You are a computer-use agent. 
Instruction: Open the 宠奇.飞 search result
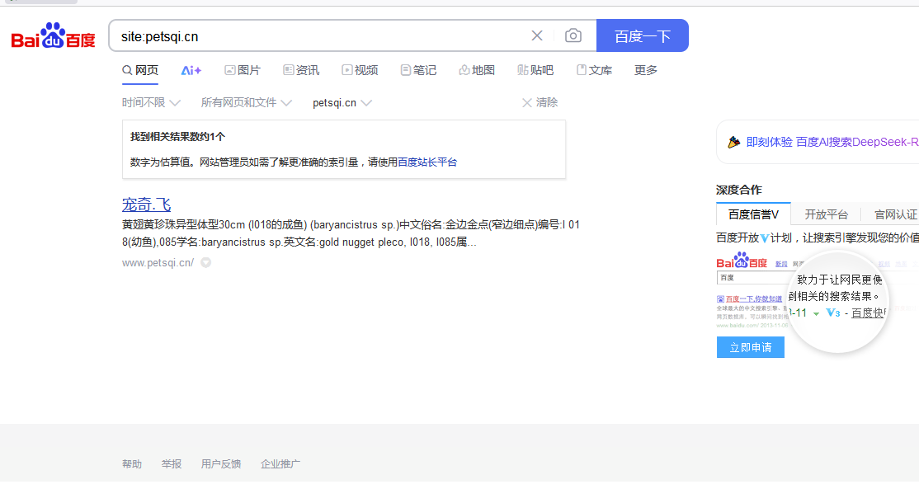click(x=147, y=205)
